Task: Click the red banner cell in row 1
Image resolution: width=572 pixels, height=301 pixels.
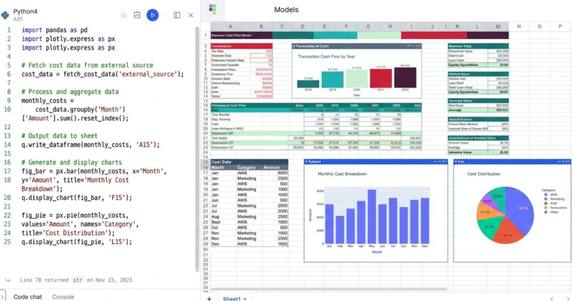Action: tap(433, 35)
